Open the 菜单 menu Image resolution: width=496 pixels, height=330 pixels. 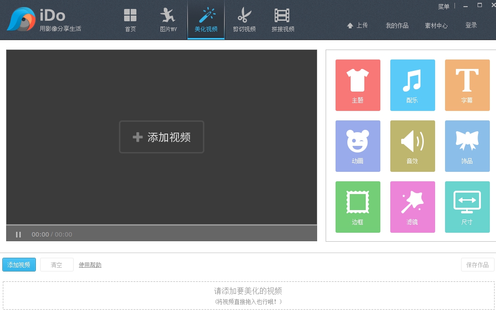click(x=443, y=6)
